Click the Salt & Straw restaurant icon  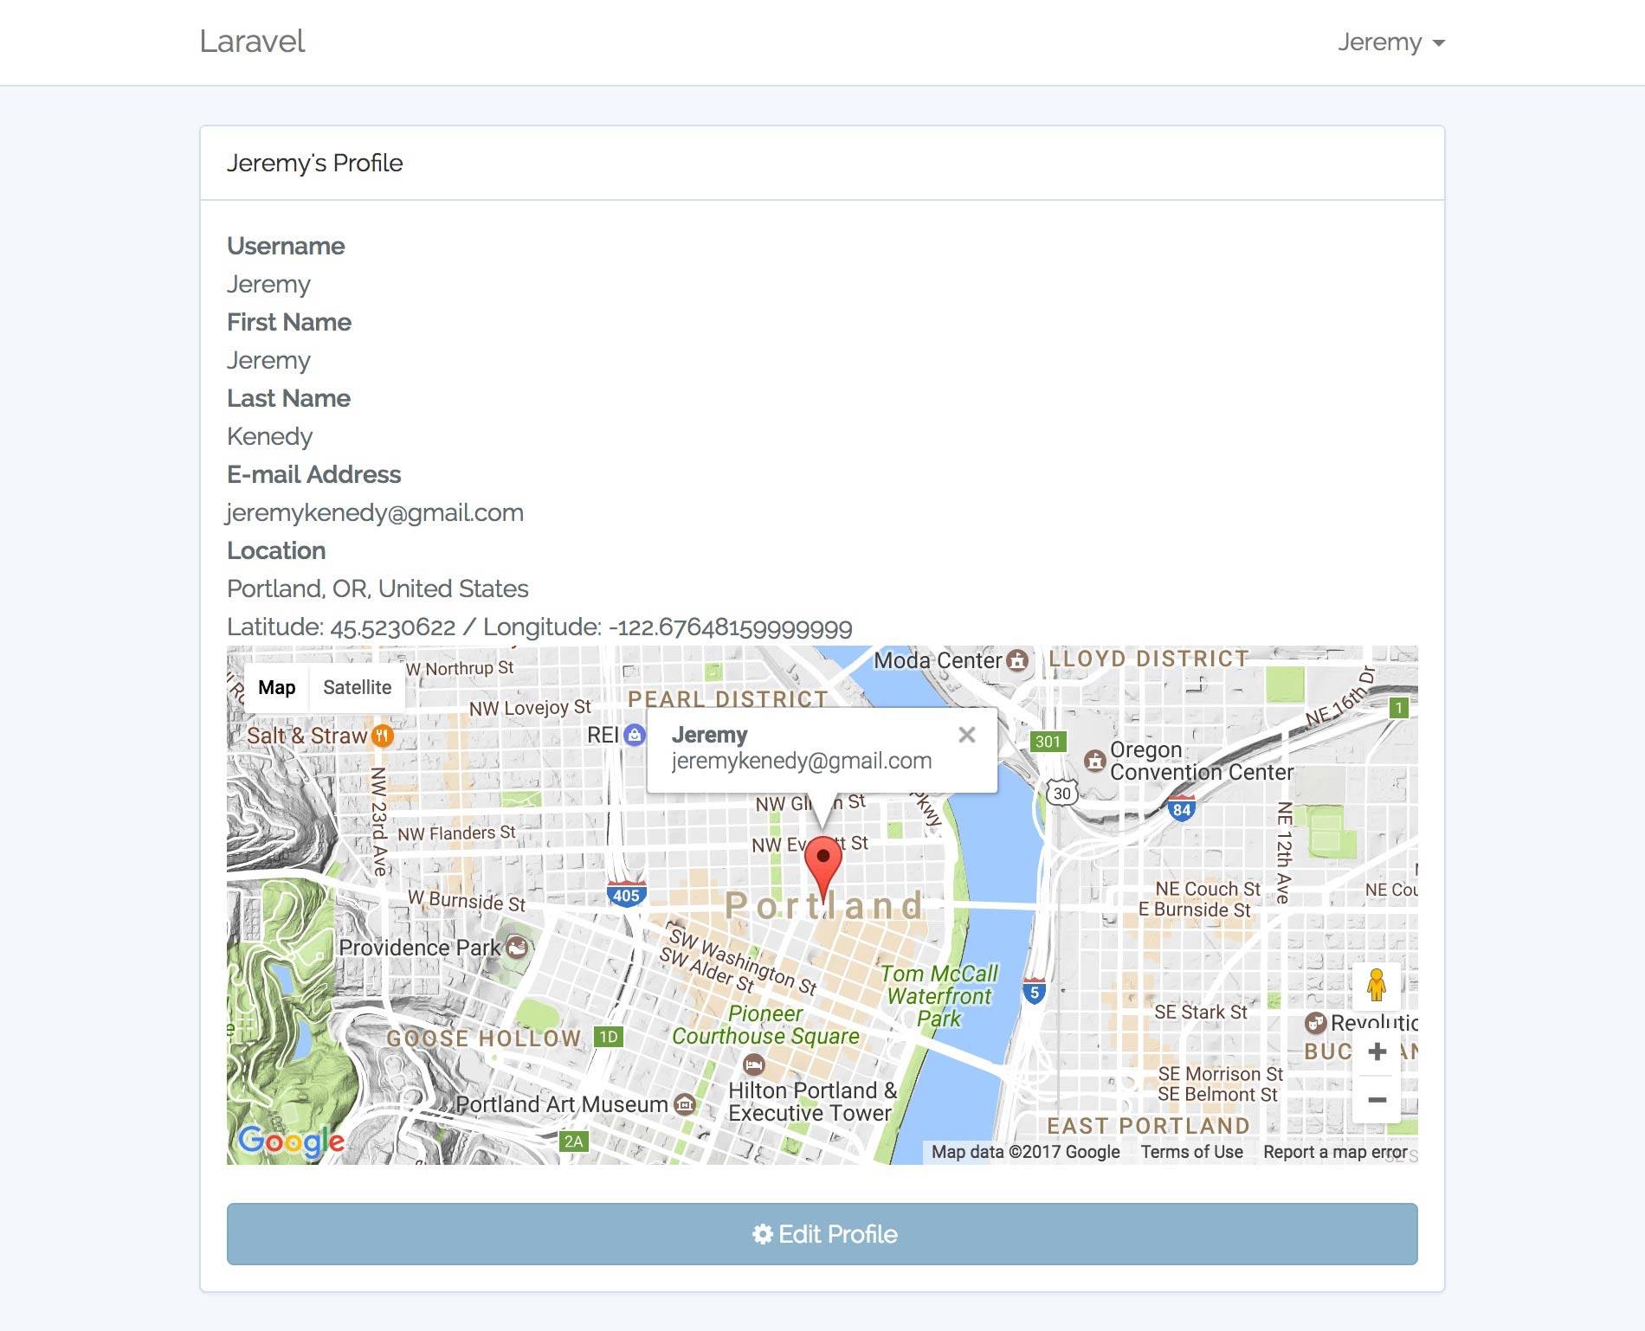click(x=383, y=736)
